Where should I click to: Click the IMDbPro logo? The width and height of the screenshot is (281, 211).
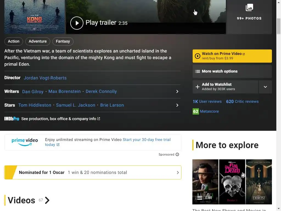(12, 119)
